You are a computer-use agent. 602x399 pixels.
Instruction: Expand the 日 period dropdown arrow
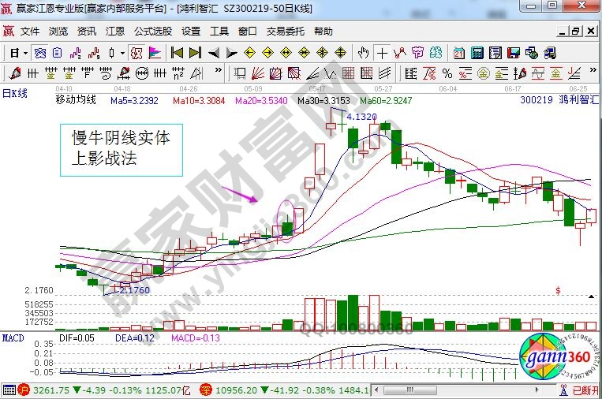click(25, 53)
